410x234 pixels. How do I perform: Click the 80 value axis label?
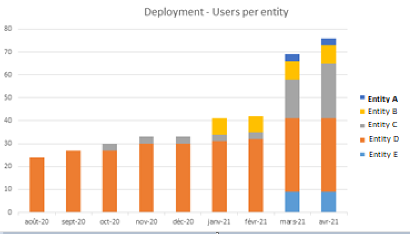pyautogui.click(x=8, y=28)
